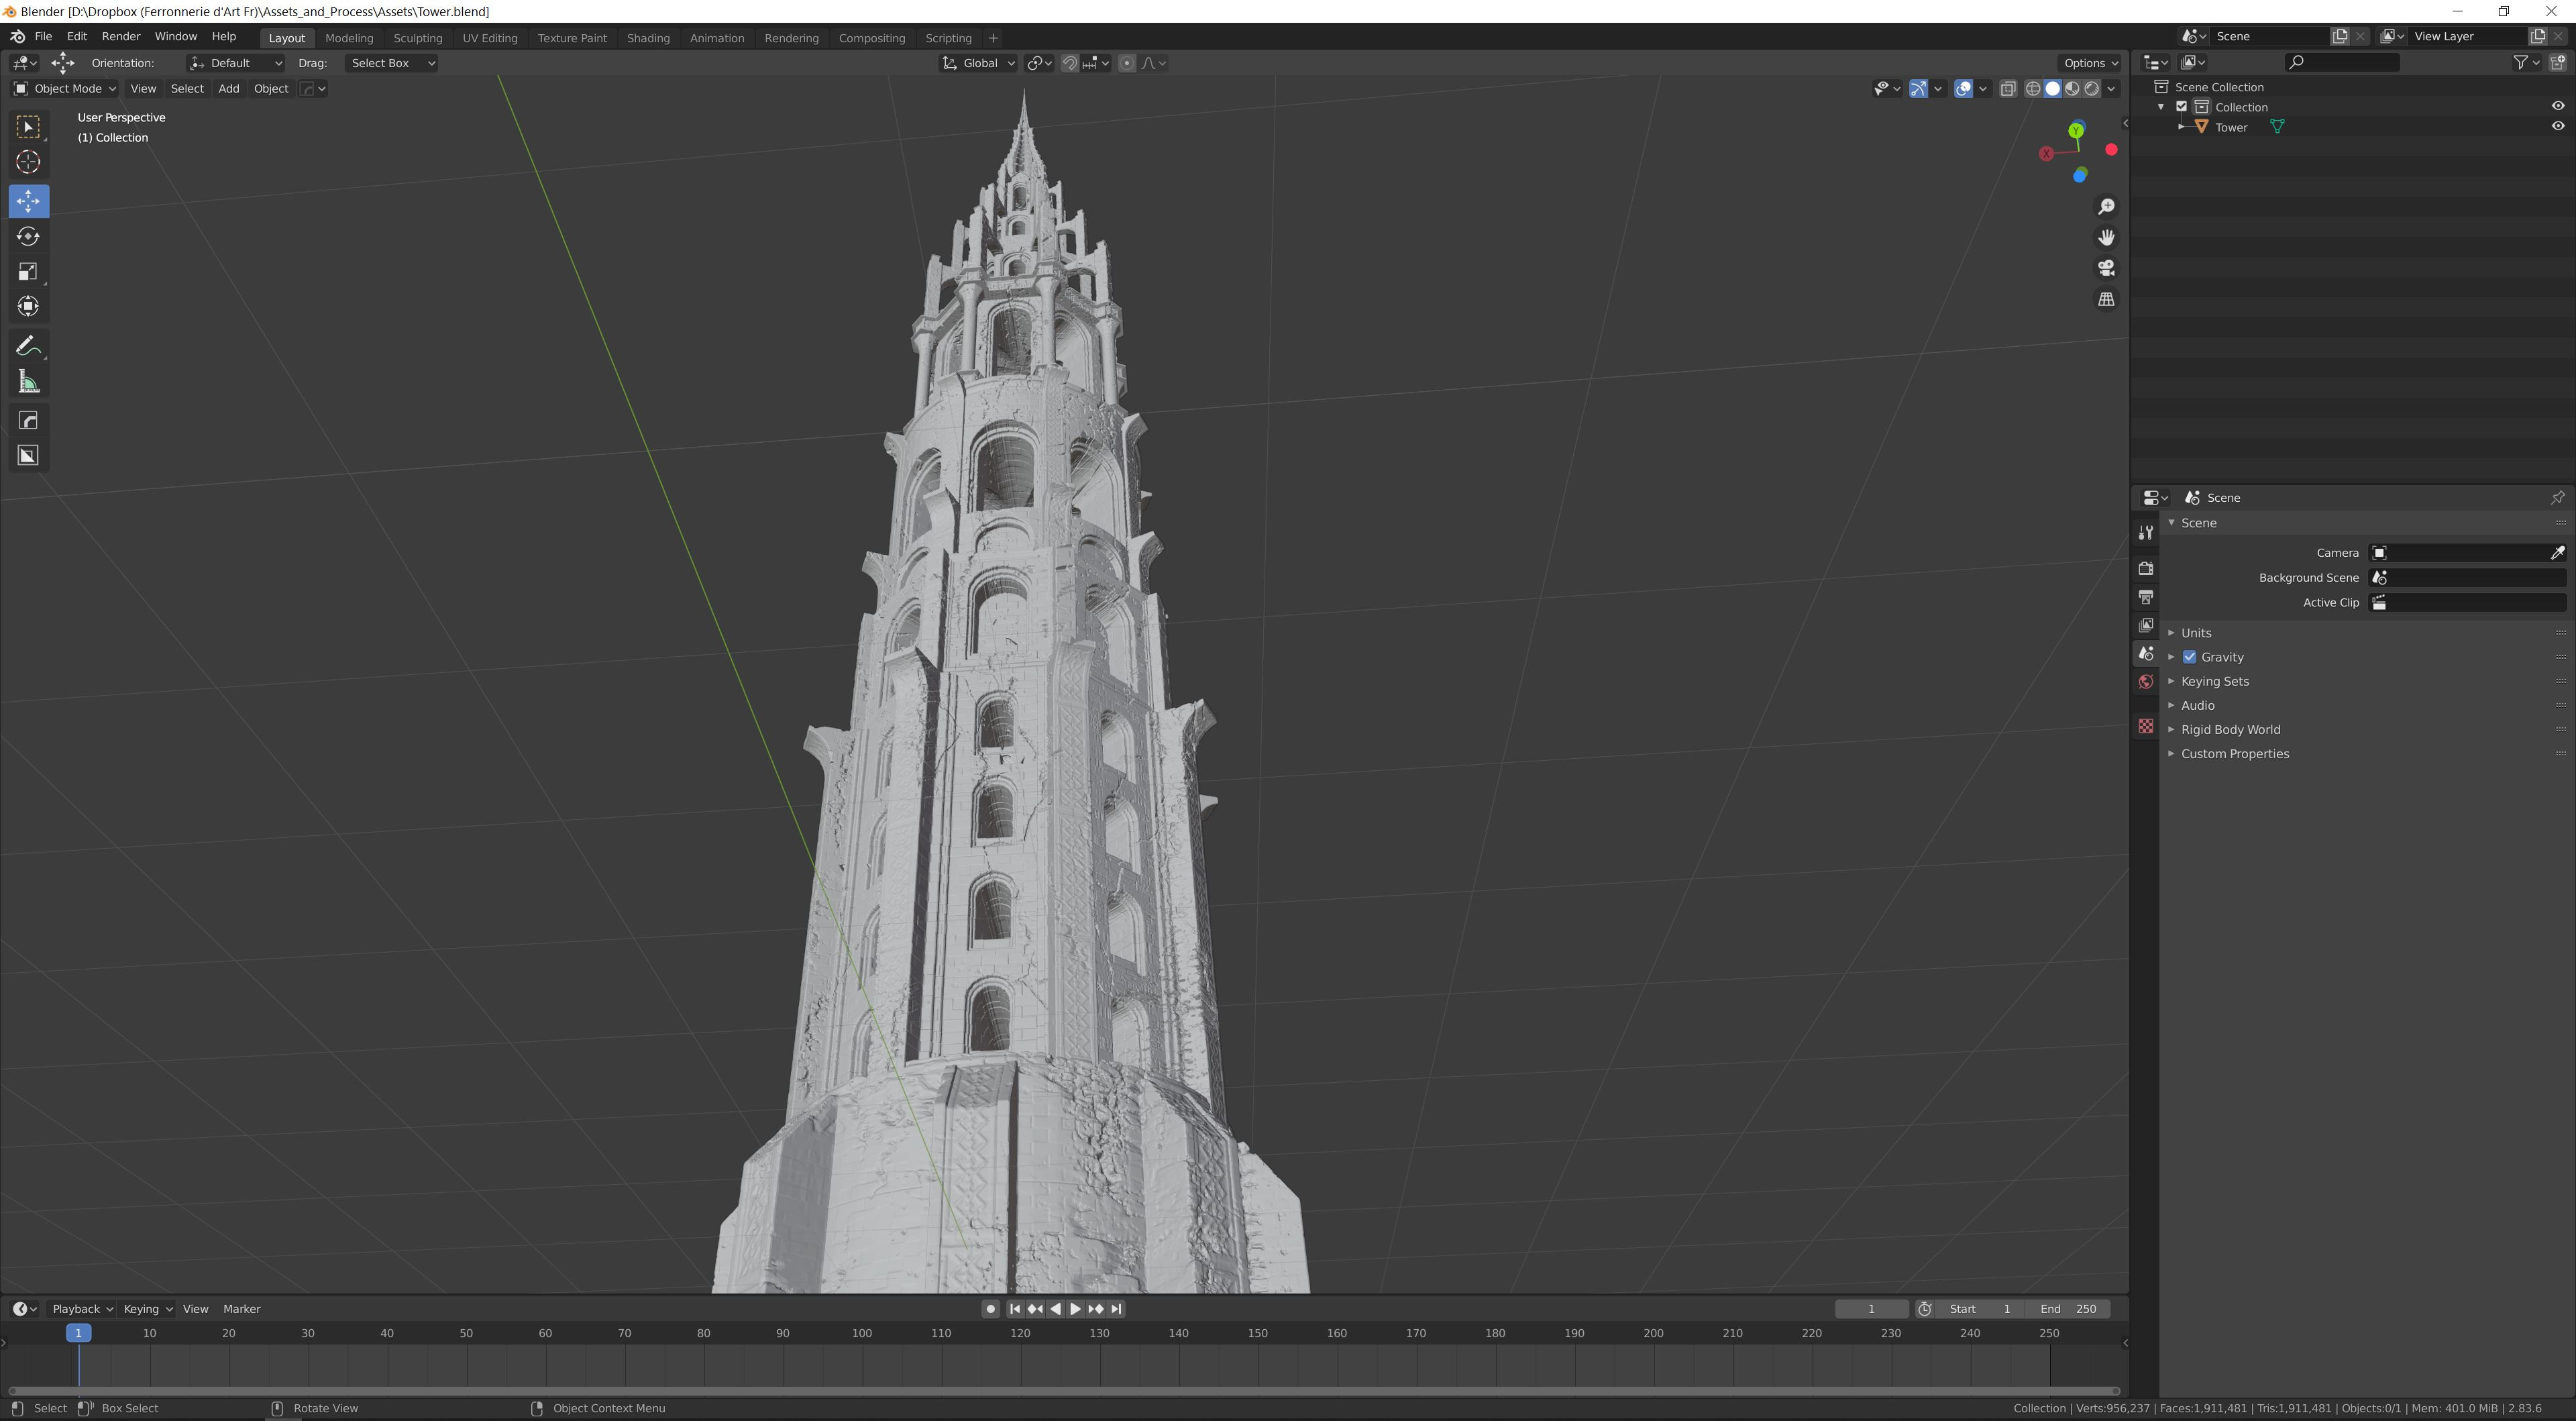Switch to orthographic/perspective grid view icon
Screen dimensions: 2576x1421
(2106, 299)
